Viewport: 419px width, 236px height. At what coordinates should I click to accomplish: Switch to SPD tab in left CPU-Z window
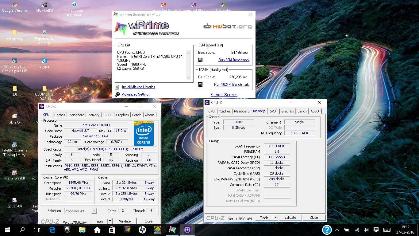108,115
